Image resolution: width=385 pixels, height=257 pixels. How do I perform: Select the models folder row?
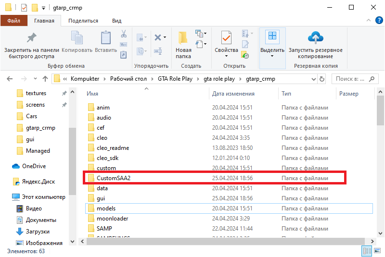coord(229,208)
